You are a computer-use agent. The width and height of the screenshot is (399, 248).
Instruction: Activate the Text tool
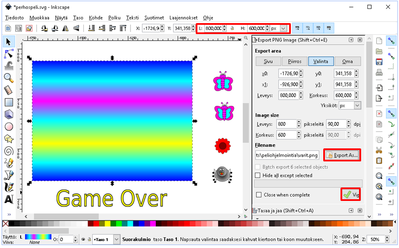[8, 199]
